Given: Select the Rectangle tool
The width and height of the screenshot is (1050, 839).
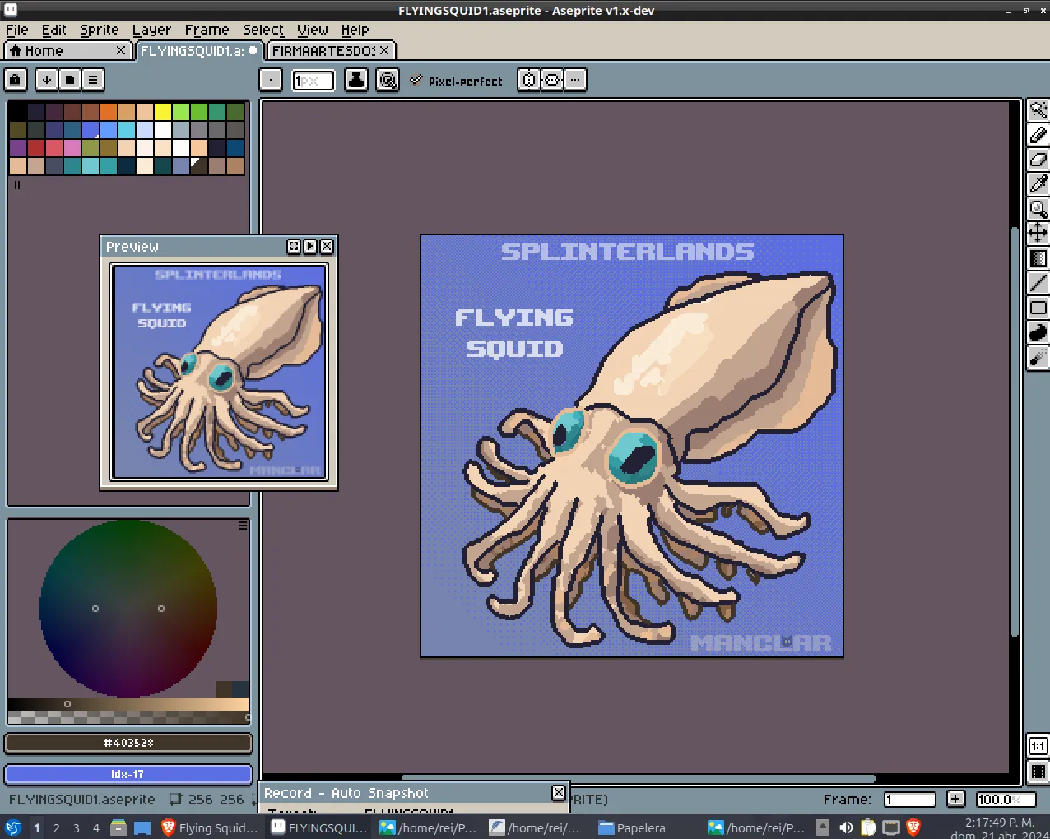Looking at the screenshot, I should tap(1038, 308).
